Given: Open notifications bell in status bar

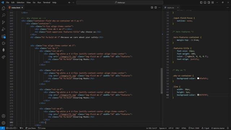Looking at the screenshot, I should point(228,128).
